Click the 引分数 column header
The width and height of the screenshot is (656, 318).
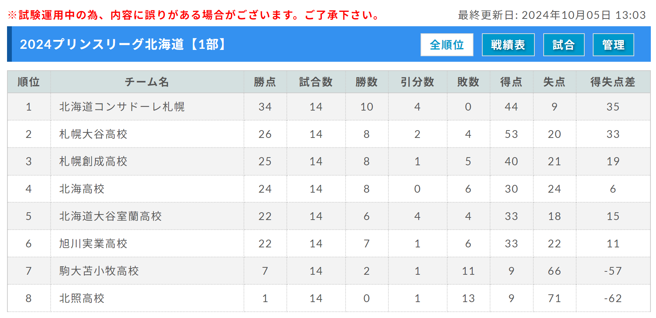tap(417, 82)
